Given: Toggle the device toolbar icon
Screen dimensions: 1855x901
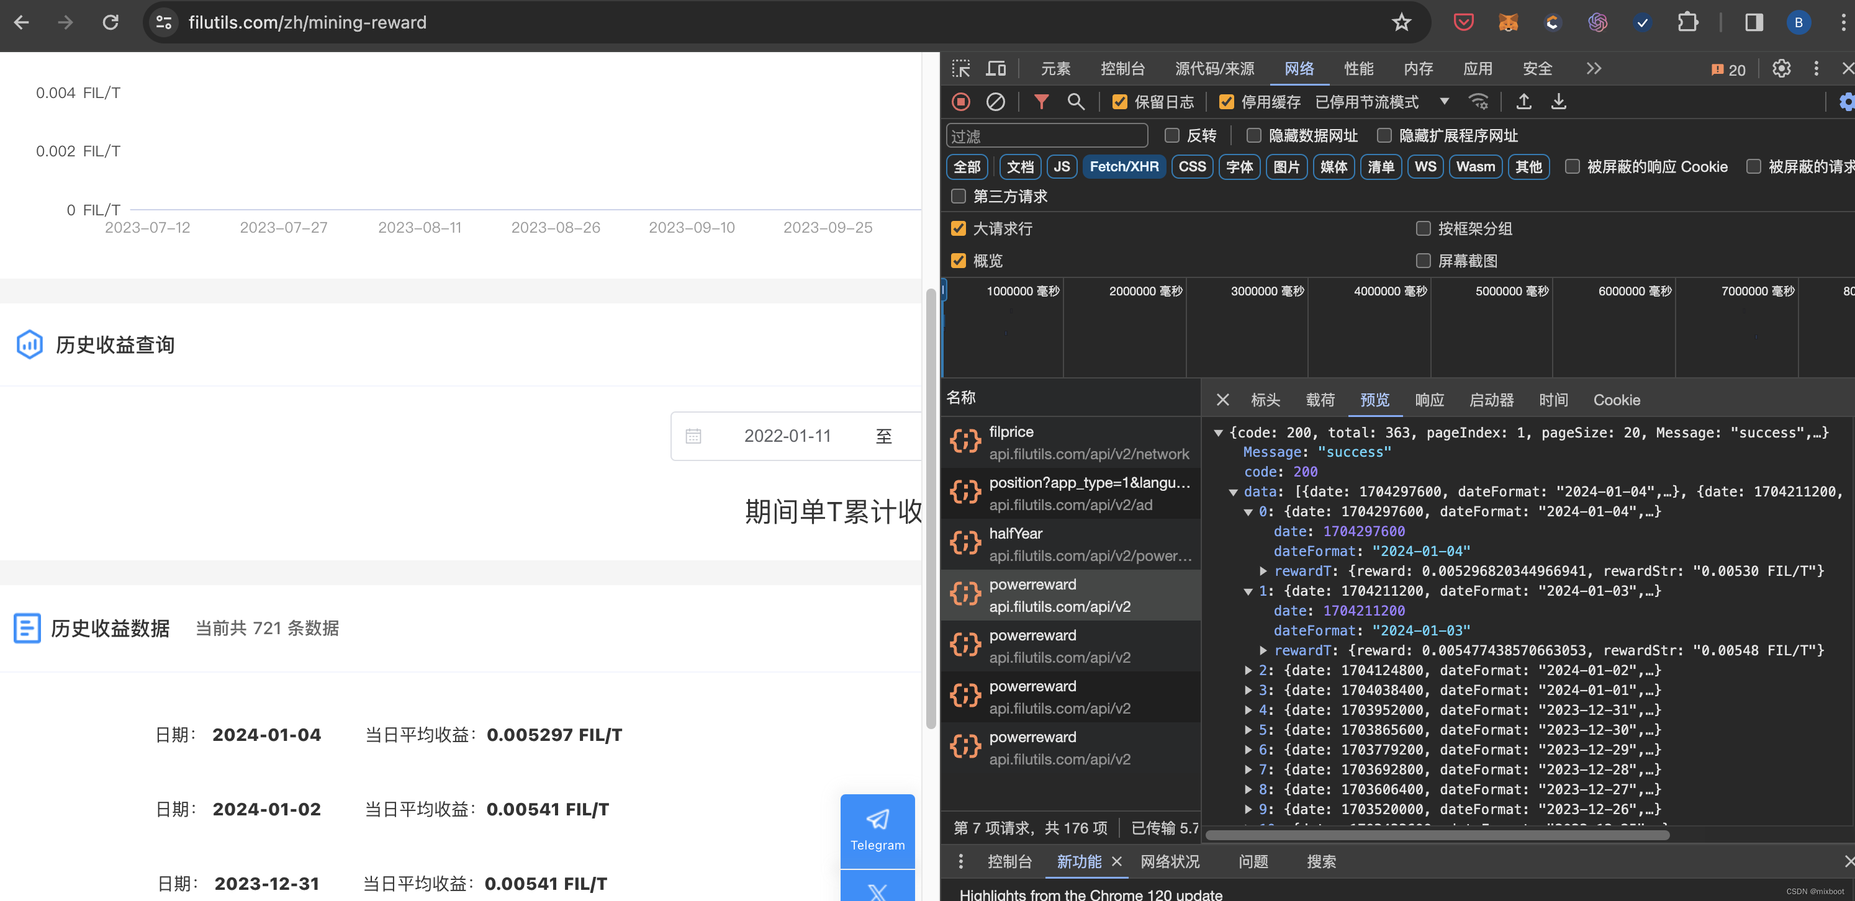Looking at the screenshot, I should click(996, 68).
